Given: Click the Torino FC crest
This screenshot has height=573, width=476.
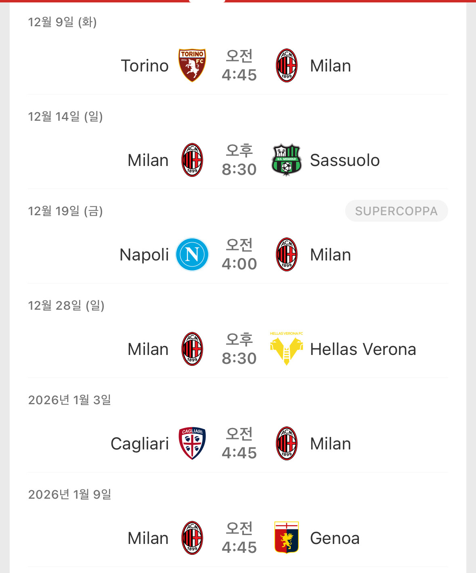Looking at the screenshot, I should point(192,65).
